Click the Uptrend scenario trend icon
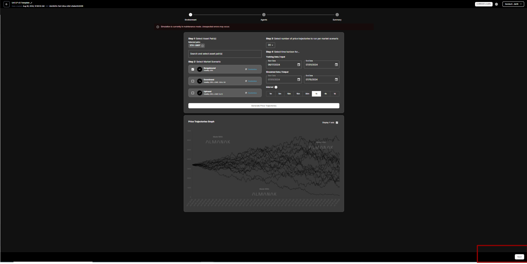527x264 pixels. click(x=200, y=93)
